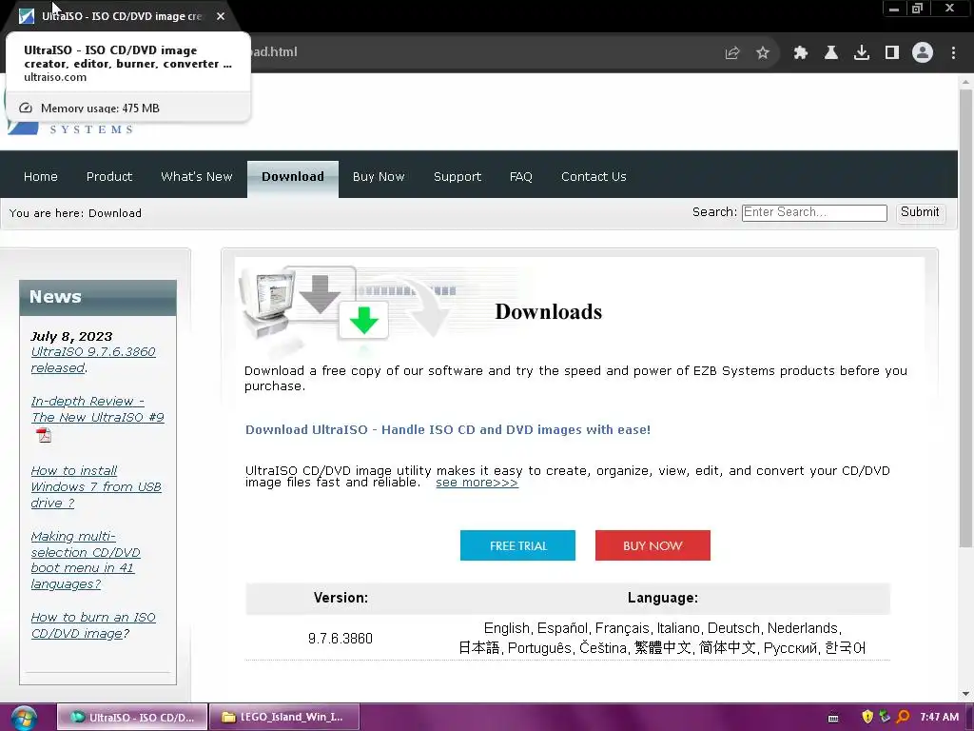Click the Downloads page heading
This screenshot has height=731, width=974.
(x=548, y=312)
